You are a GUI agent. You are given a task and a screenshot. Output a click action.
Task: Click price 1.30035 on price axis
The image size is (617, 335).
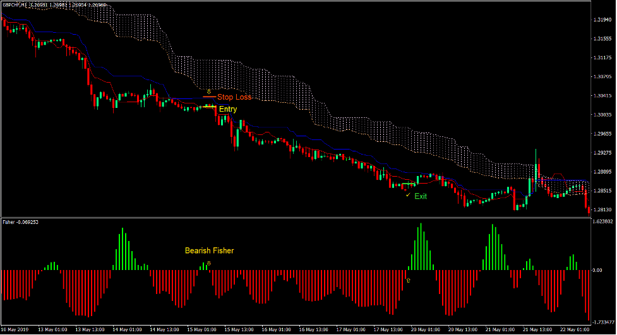click(x=602, y=115)
